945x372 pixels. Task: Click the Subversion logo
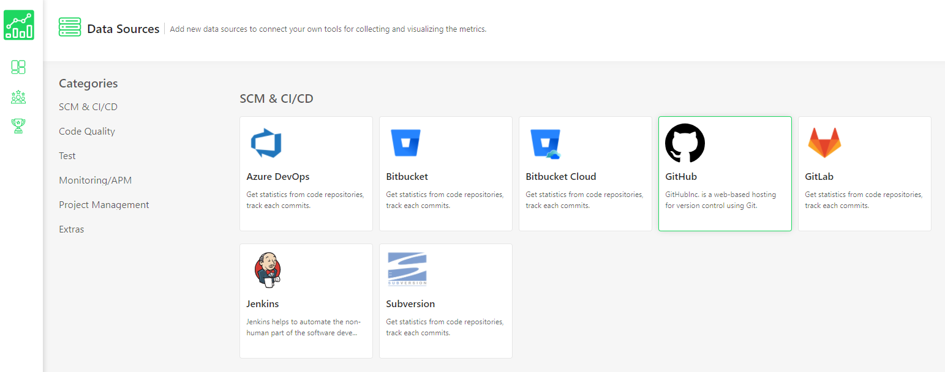407,269
